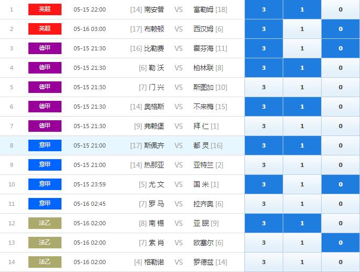Select the 1 option for 布赖顿 vs 西汉姆
Viewport: 360px width, 272px height.
(302, 29)
